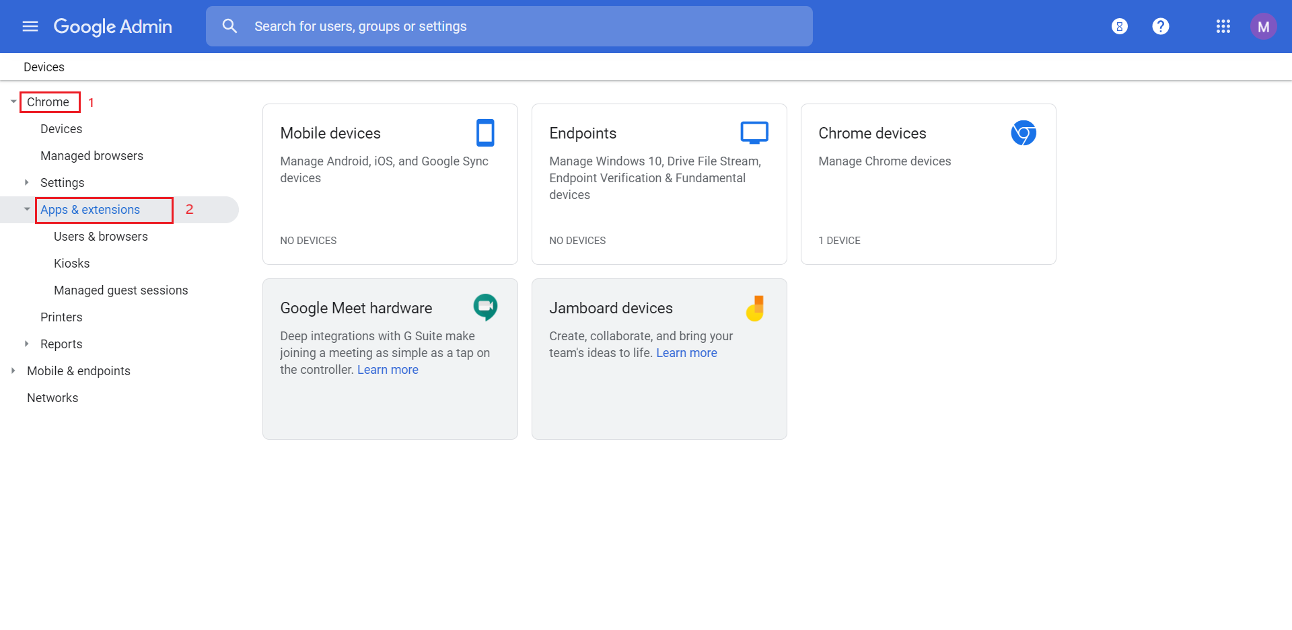Click the Chrome devices logo icon

click(x=1023, y=132)
